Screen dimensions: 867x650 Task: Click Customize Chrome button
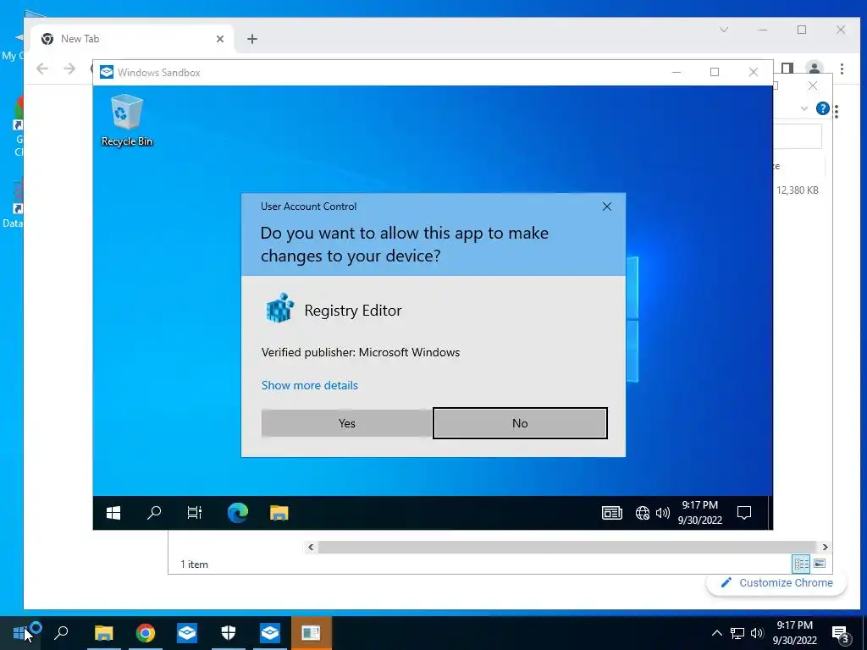pos(776,582)
